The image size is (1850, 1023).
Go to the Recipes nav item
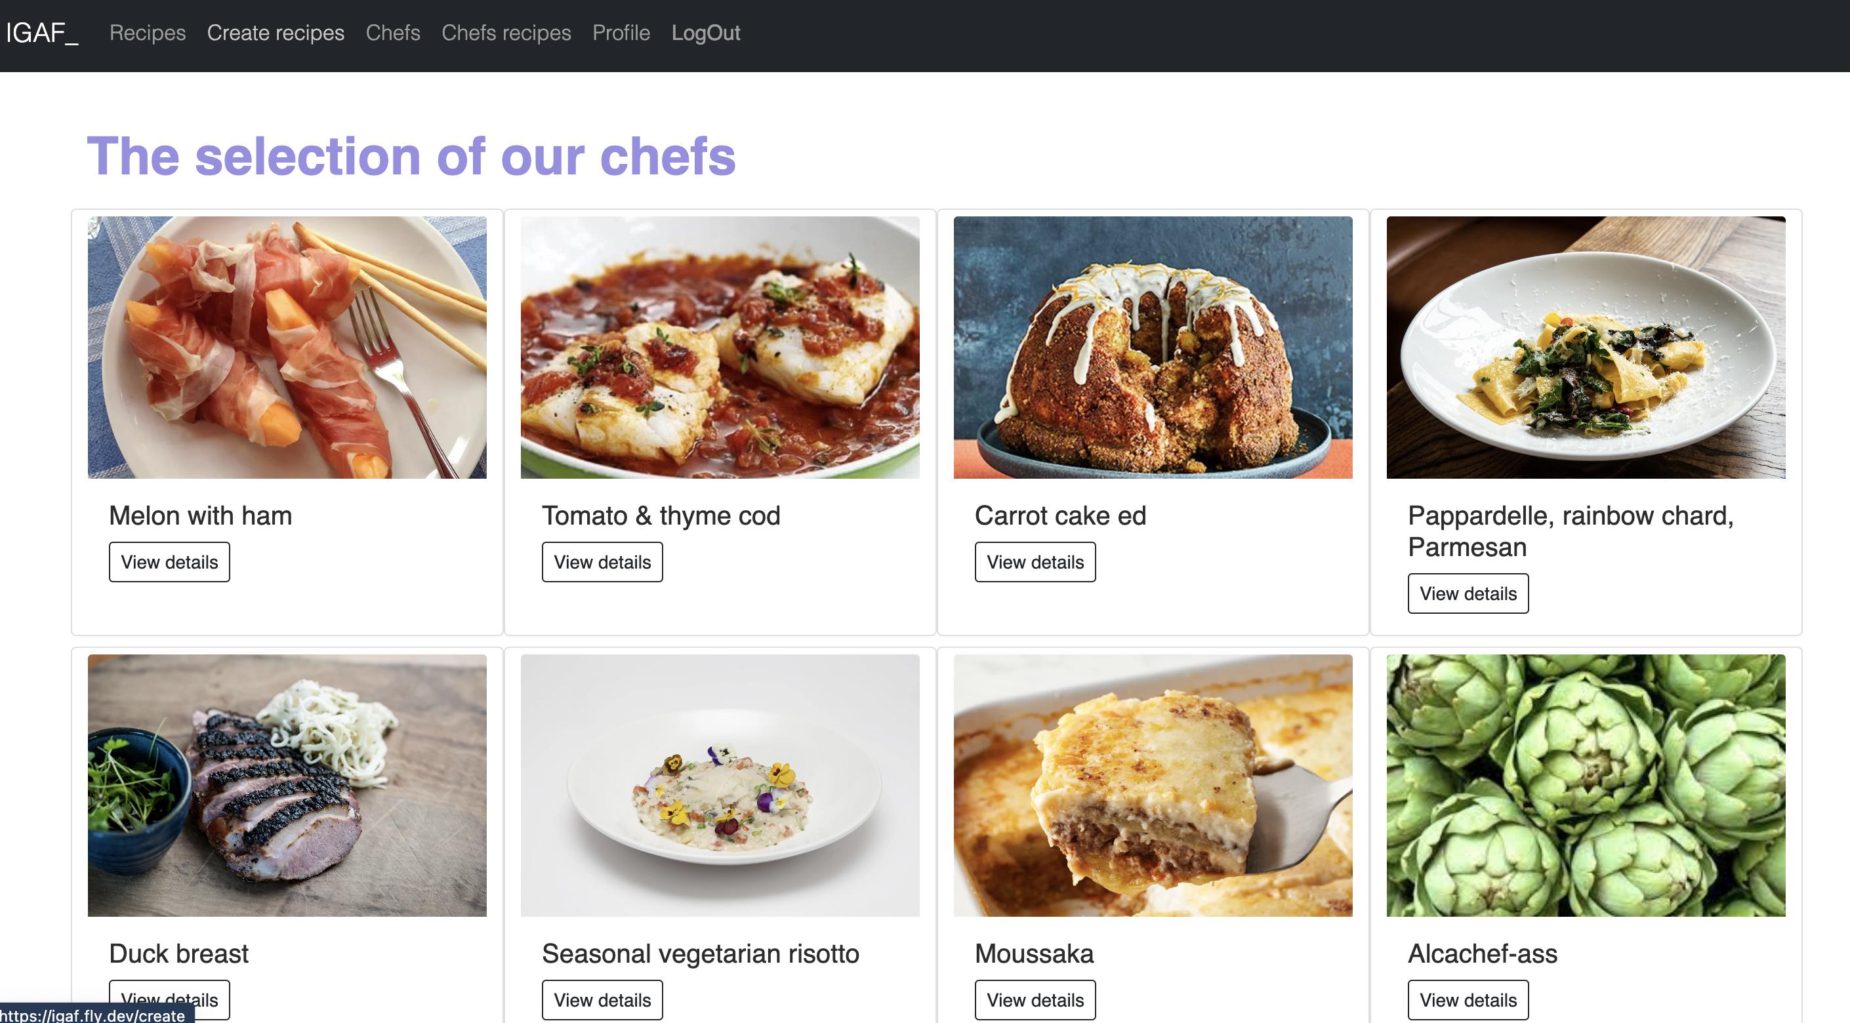pyautogui.click(x=147, y=33)
